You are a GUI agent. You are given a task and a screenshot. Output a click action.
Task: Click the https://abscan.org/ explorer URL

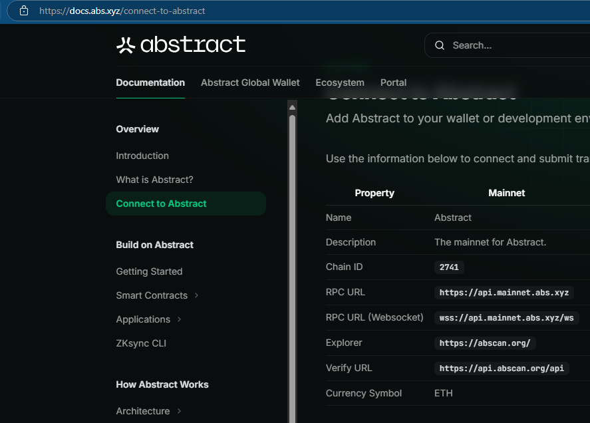485,343
